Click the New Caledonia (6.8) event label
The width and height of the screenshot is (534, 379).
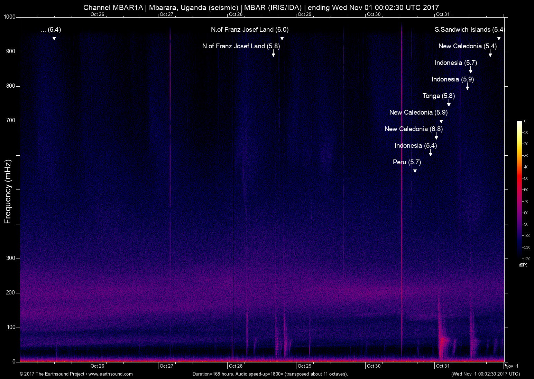414,129
